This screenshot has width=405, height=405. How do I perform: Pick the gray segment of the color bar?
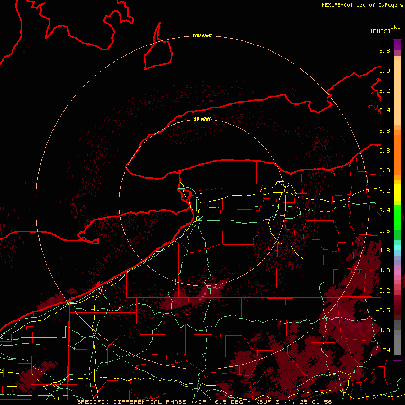[397, 338]
